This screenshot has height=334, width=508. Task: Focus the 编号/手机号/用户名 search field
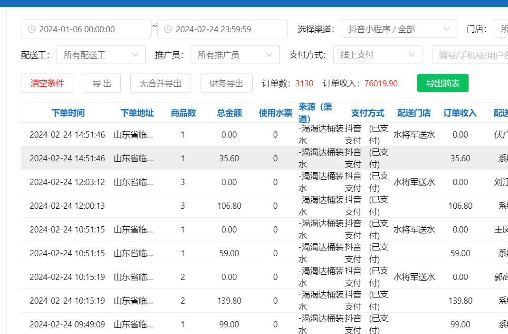tap(470, 55)
